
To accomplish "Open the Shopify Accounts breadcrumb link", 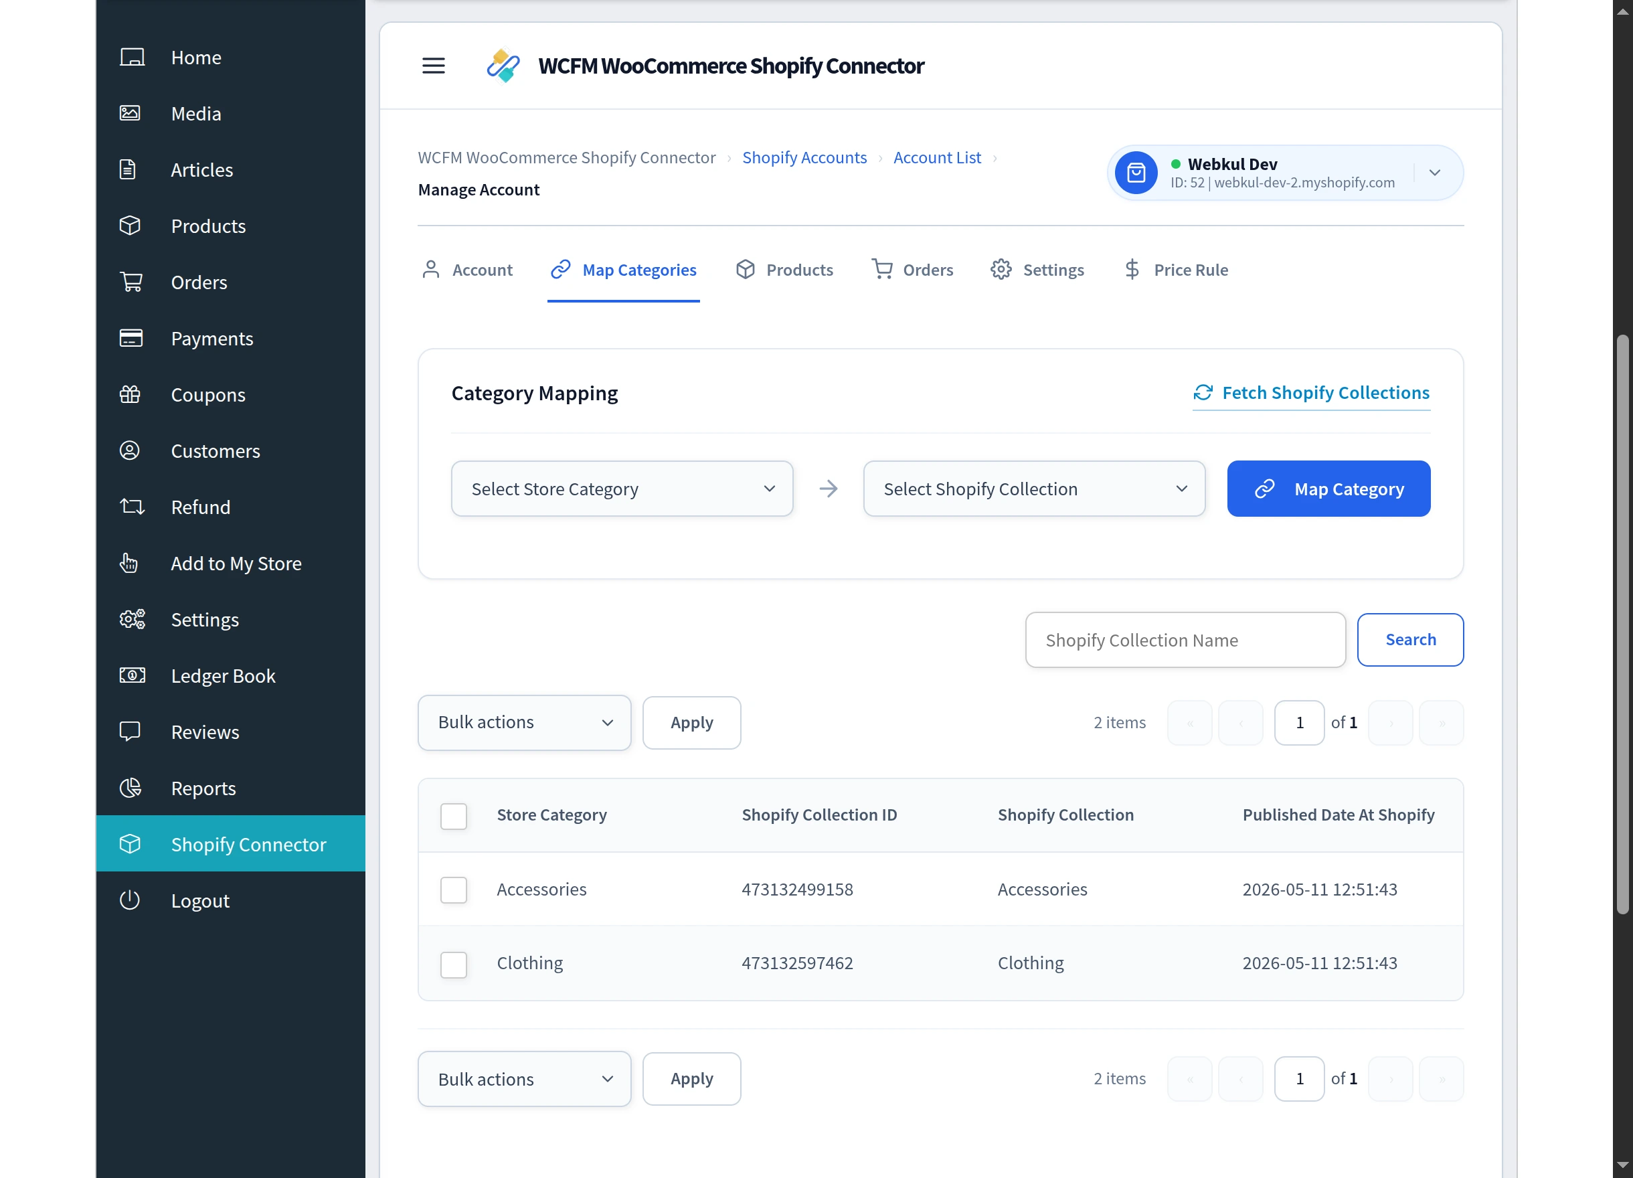I will tap(804, 158).
